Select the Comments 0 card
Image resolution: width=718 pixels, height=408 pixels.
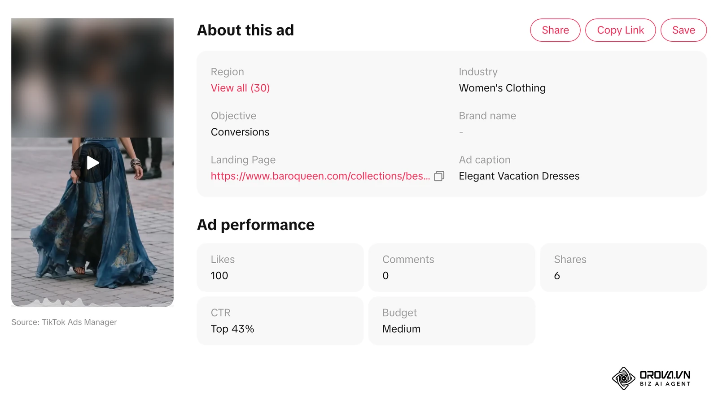pyautogui.click(x=452, y=268)
